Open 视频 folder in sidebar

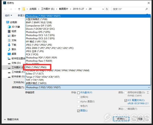[12, 31]
